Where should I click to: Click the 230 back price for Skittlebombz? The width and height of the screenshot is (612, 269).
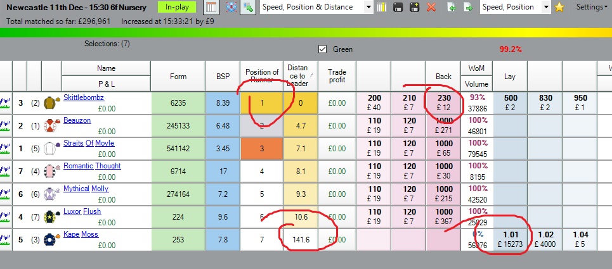point(443,103)
